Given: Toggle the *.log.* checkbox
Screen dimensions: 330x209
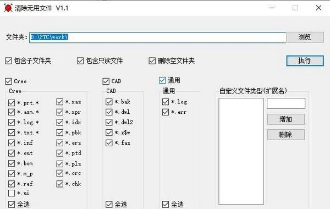Looking at the screenshot, I should [x=12, y=122].
